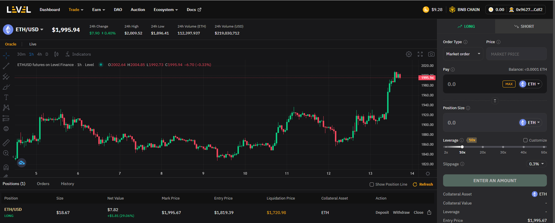
Task: Click Deposit for the ETH/USD position
Action: click(x=382, y=212)
